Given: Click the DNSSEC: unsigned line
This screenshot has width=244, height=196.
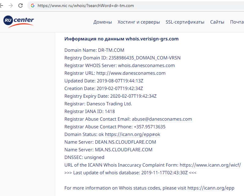Looking at the screenshot, I should (x=84, y=157).
